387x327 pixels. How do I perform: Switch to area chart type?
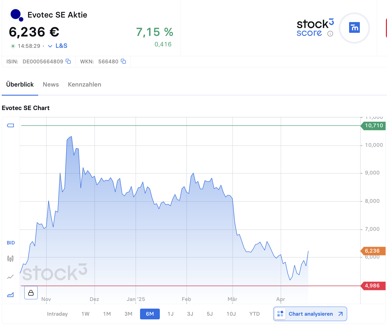coord(10,295)
